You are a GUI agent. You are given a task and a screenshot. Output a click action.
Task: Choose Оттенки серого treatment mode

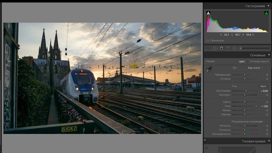[x=259, y=61]
